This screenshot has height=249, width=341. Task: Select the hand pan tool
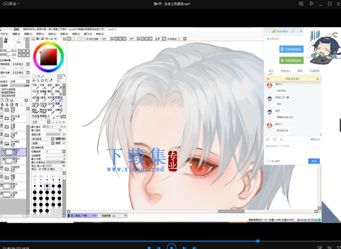47,81
